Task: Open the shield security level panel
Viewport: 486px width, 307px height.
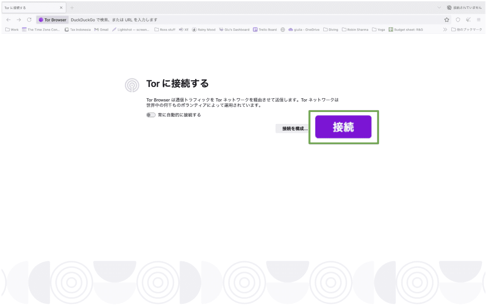Action: click(x=457, y=20)
